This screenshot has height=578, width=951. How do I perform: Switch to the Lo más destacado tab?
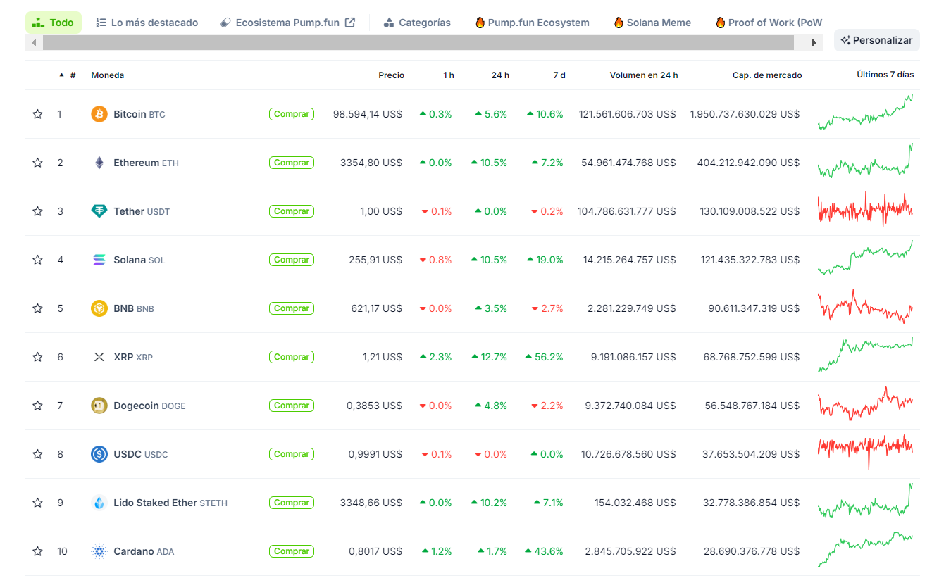(x=147, y=23)
